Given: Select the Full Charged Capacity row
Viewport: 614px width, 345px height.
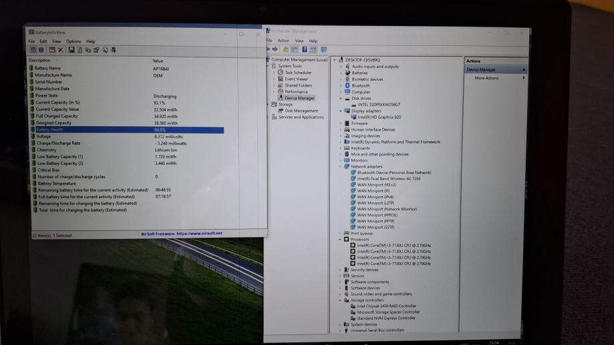Looking at the screenshot, I should coord(127,116).
